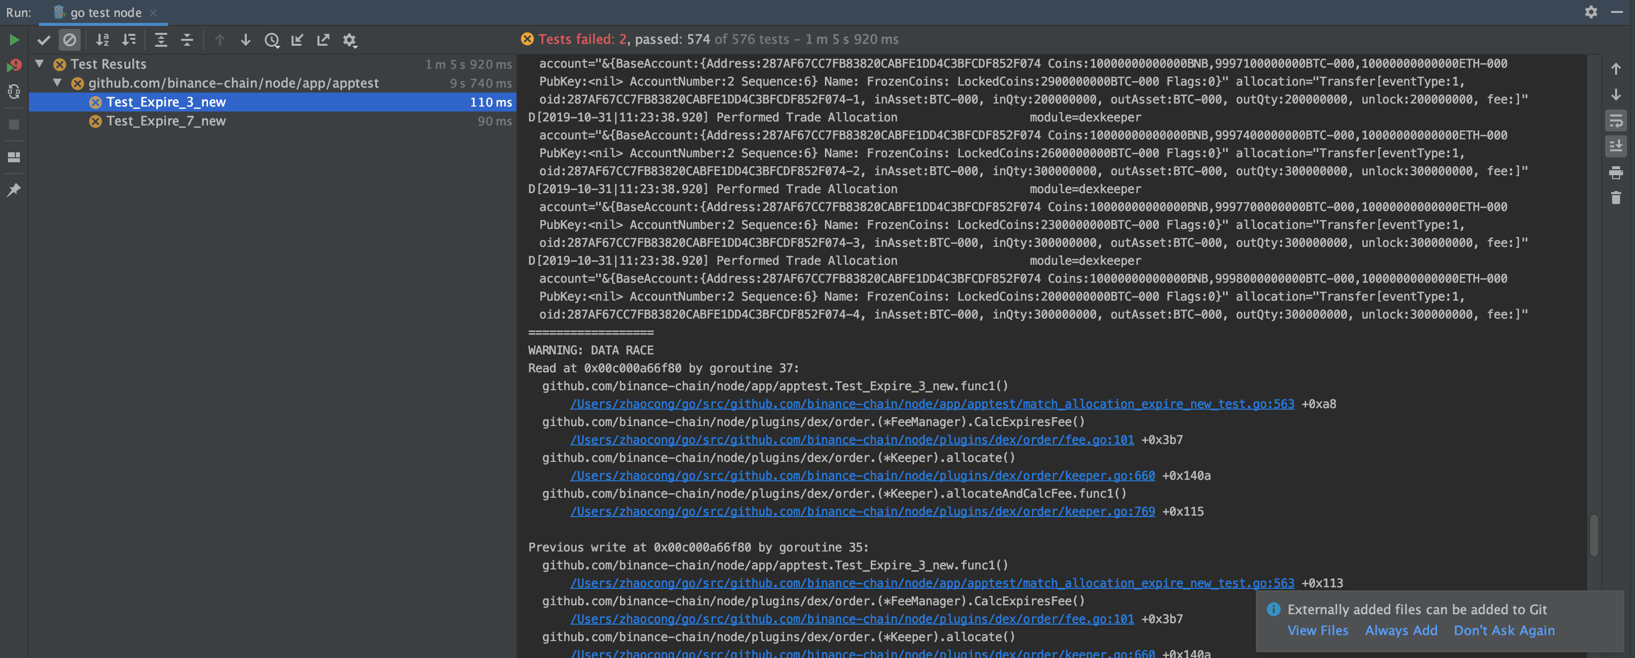Open test runner settings gear dropdown
The image size is (1635, 658).
pyautogui.click(x=349, y=40)
